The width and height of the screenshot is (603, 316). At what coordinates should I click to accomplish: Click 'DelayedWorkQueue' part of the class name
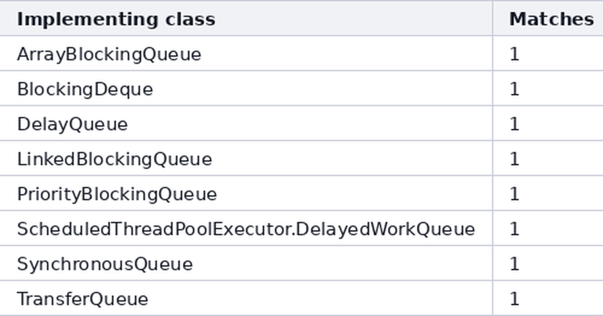coord(386,229)
